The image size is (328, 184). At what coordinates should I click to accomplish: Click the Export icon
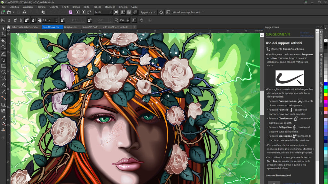[x=83, y=12]
